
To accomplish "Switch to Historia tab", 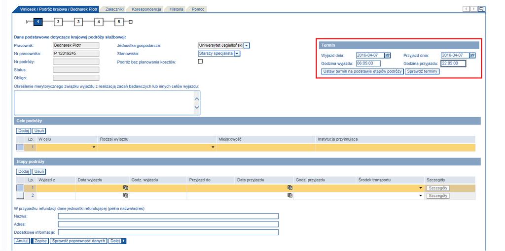I will coord(177,9).
